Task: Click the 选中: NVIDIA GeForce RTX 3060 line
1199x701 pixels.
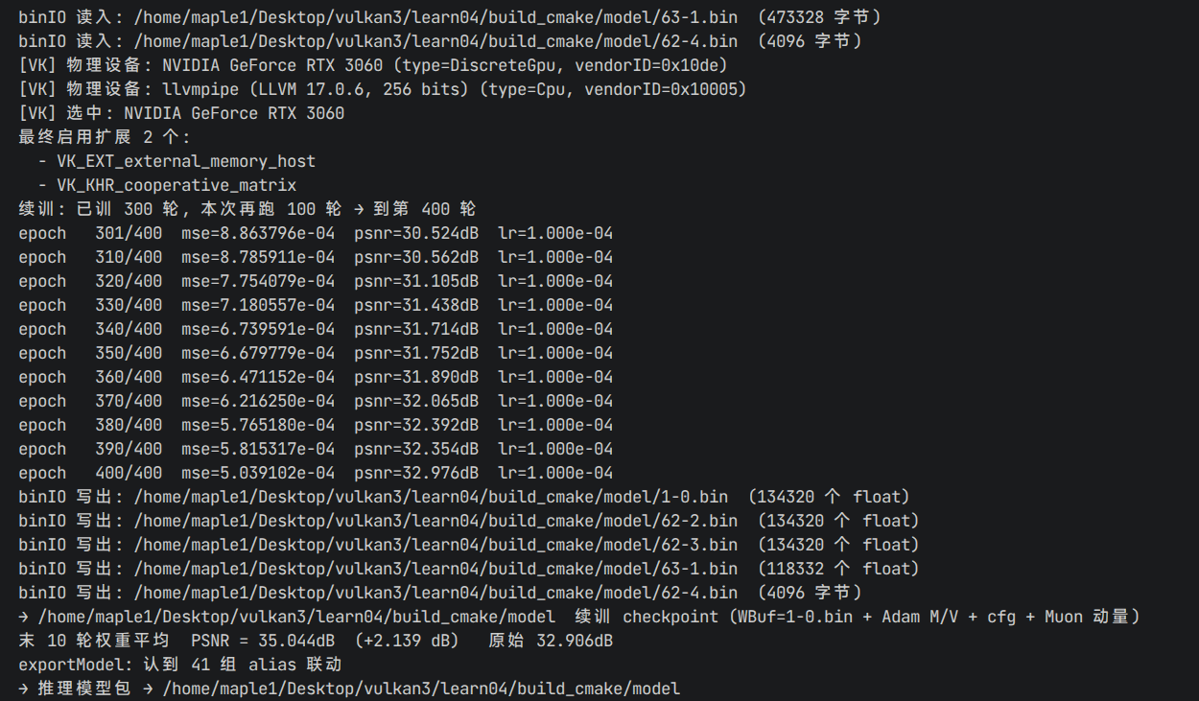Action: (181, 113)
